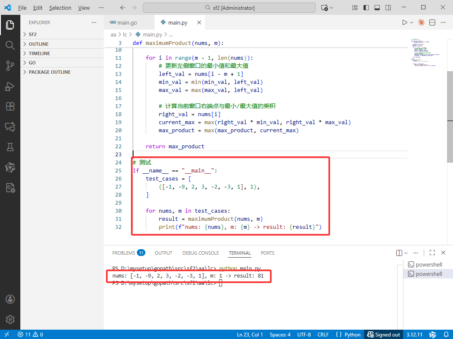Open the View menu

click(84, 8)
